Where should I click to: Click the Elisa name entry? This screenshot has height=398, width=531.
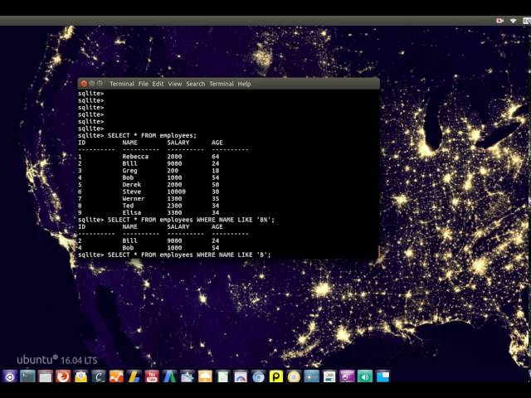(132, 212)
